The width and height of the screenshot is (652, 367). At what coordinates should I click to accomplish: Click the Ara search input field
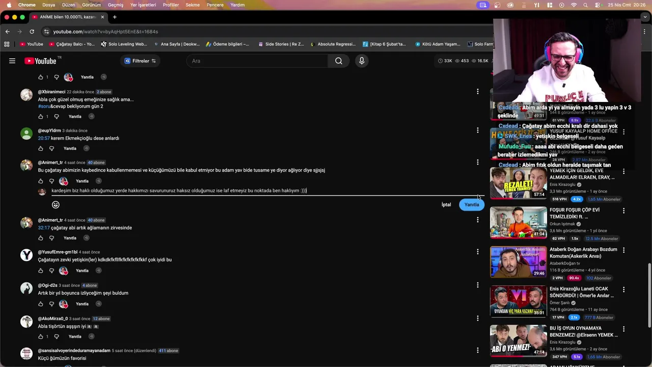pyautogui.click(x=257, y=61)
